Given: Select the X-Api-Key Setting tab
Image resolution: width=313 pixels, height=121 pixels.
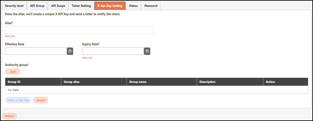Looking at the screenshot, I should click(110, 6).
